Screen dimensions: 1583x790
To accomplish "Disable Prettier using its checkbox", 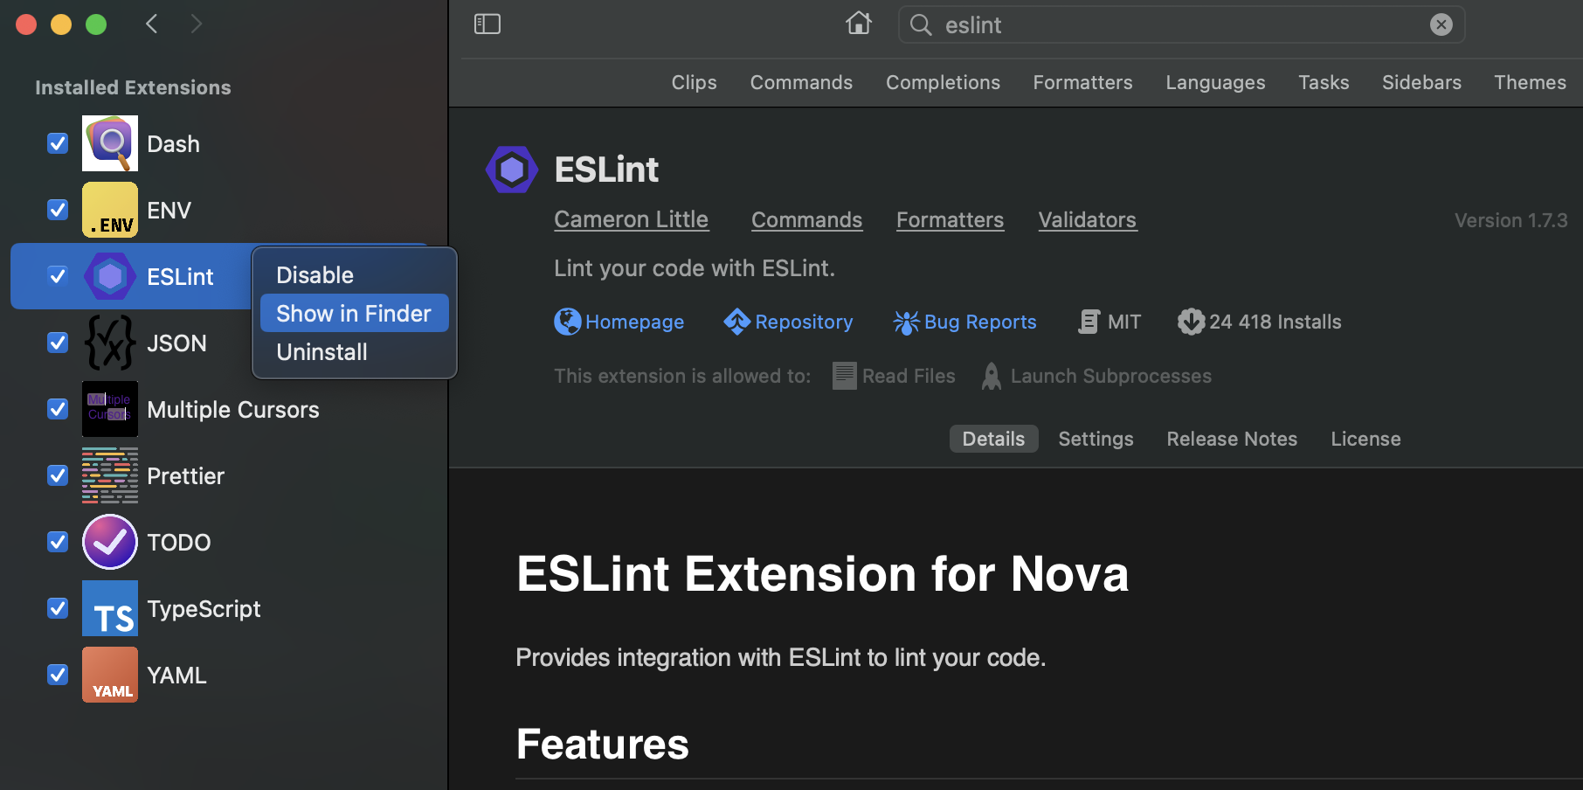I will (57, 475).
